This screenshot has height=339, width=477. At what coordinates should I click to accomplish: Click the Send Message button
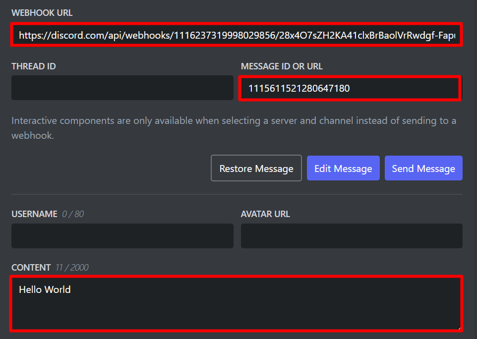pyautogui.click(x=423, y=168)
